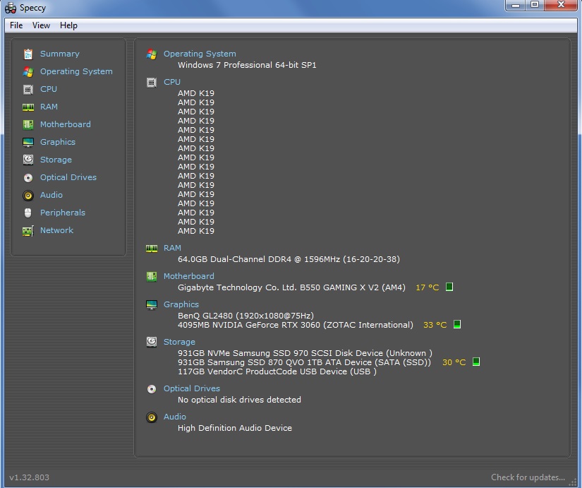Click the Operating System flag icon in sidebar
The image size is (582, 488).
click(x=28, y=72)
